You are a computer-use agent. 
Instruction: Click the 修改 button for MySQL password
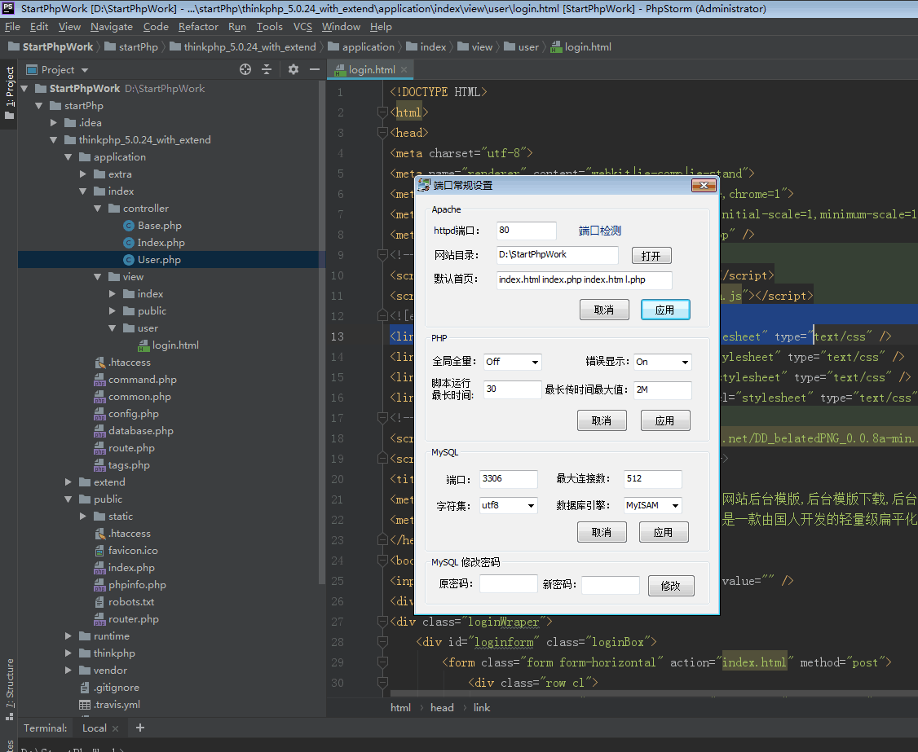pos(670,586)
